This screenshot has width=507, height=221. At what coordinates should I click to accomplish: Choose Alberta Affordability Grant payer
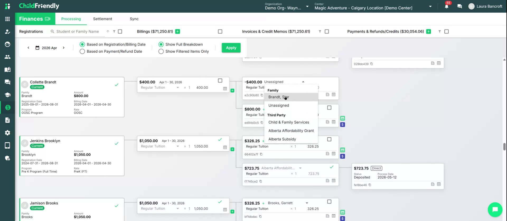(x=291, y=131)
